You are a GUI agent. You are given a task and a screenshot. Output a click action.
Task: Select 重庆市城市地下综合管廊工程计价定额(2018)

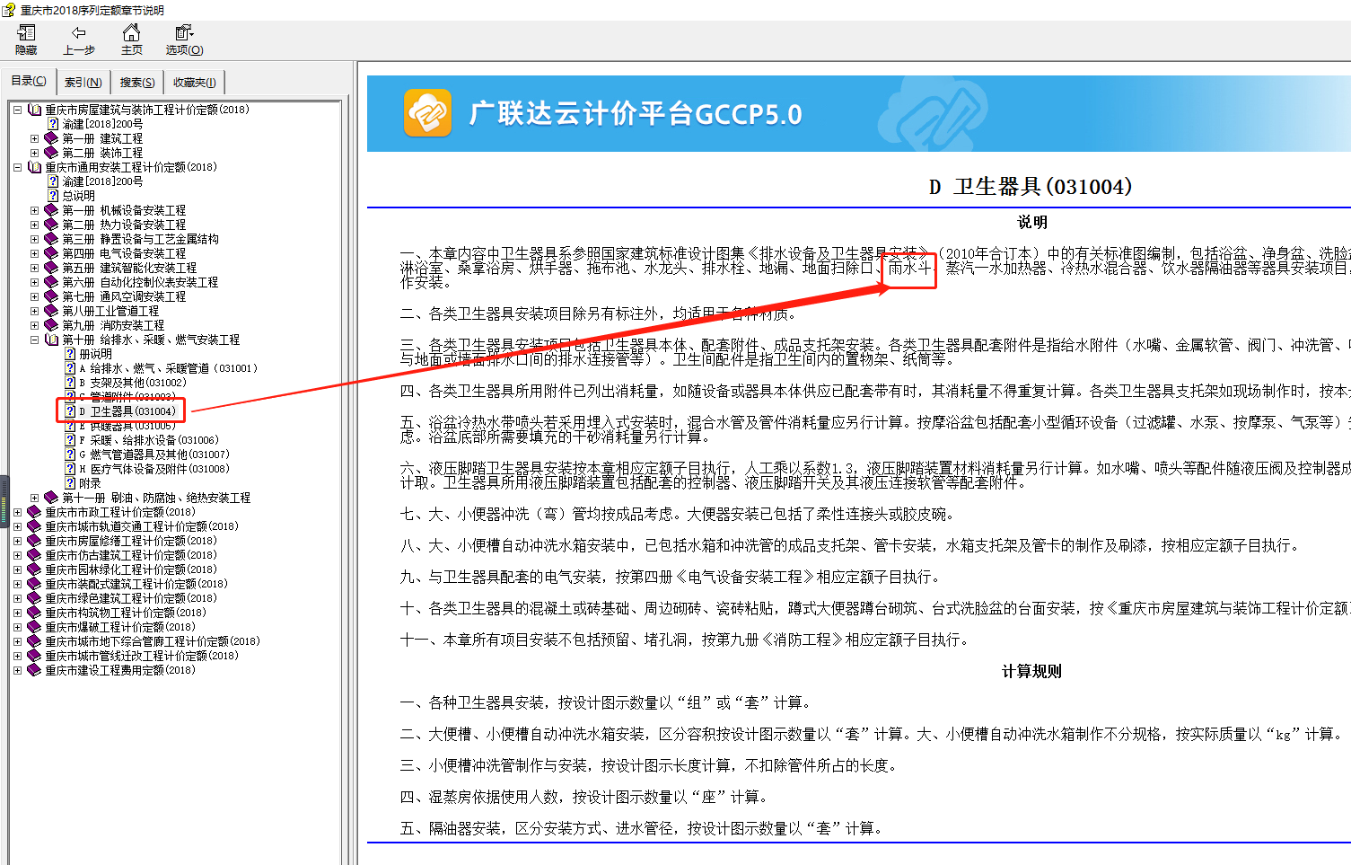(153, 641)
